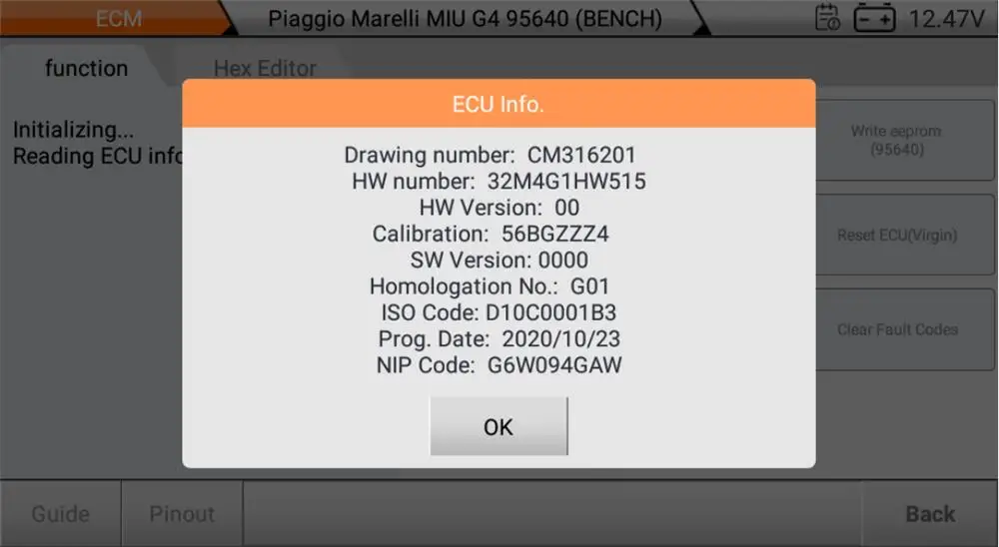Open the calendar log icon in top bar
The image size is (999, 547).
coord(827,18)
